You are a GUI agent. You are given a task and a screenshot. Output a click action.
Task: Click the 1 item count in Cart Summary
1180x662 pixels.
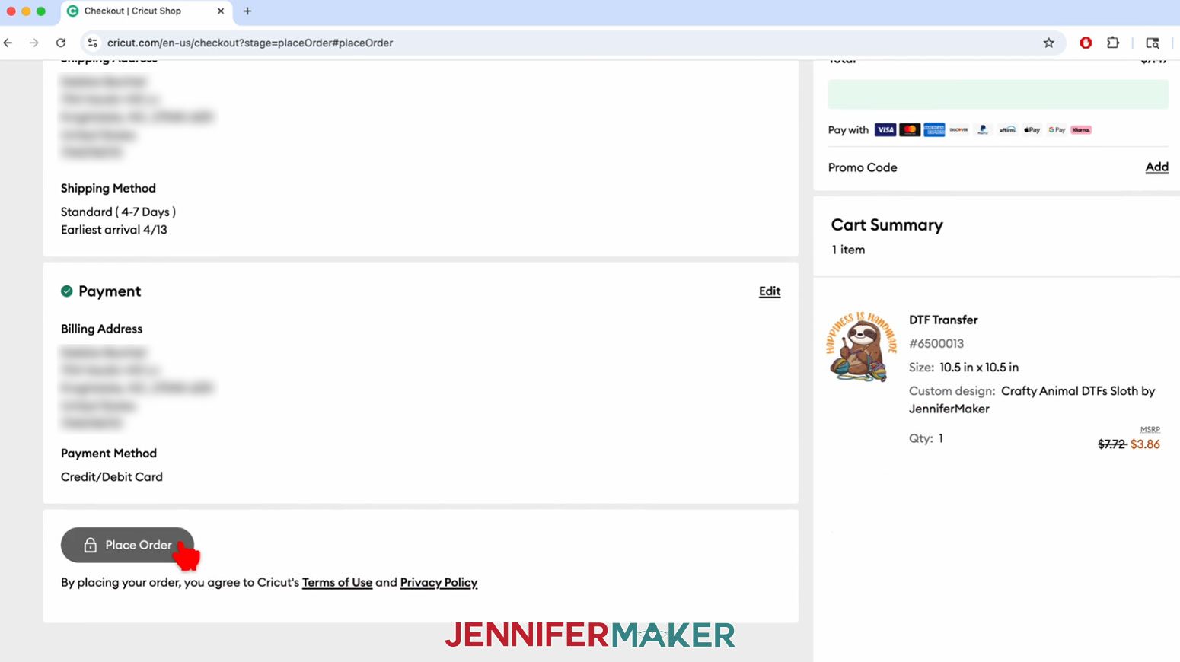tap(848, 250)
